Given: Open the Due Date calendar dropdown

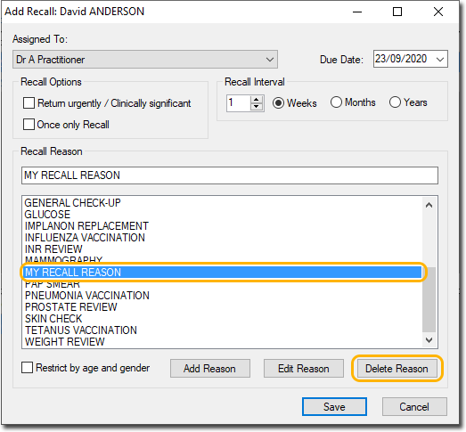Looking at the screenshot, I should click(440, 59).
